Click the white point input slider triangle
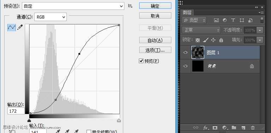The image size is (271, 133). click(119, 120)
